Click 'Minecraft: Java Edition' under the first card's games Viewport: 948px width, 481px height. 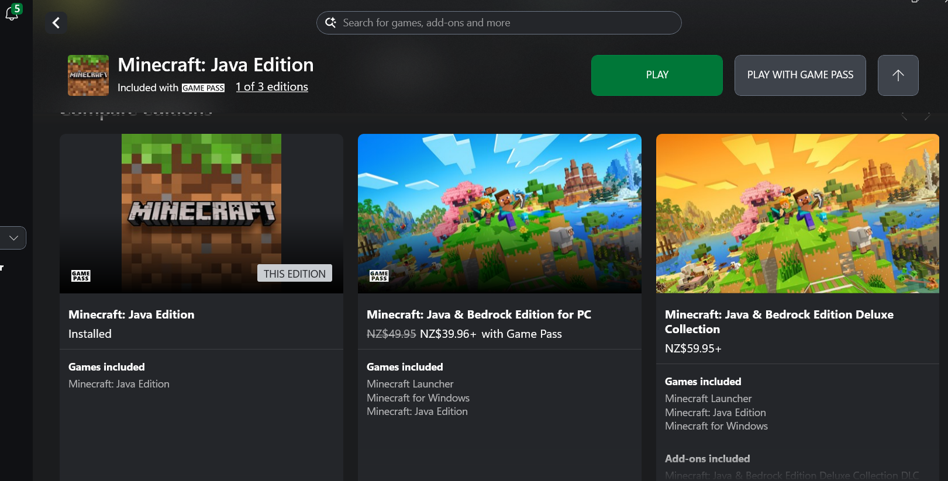119,384
